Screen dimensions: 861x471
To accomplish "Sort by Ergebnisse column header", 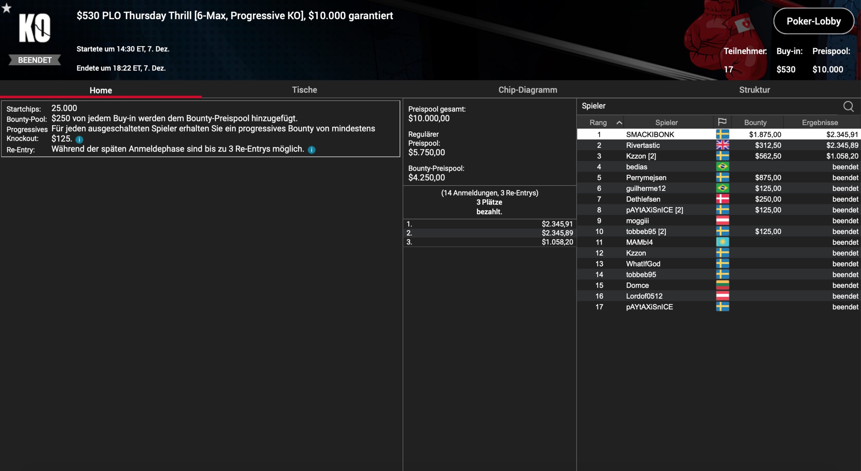I will 820,122.
